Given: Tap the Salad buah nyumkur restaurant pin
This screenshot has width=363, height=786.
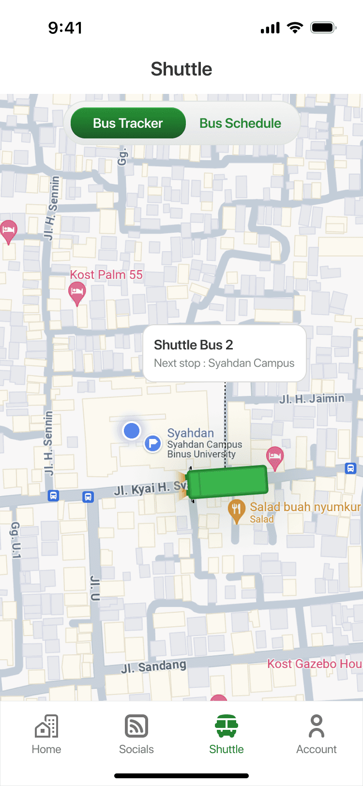Looking at the screenshot, I should click(x=236, y=512).
